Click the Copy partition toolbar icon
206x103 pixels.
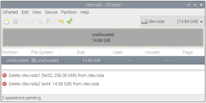point(40,21)
